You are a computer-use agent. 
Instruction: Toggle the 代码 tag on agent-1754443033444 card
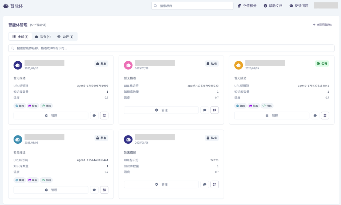click(46, 180)
